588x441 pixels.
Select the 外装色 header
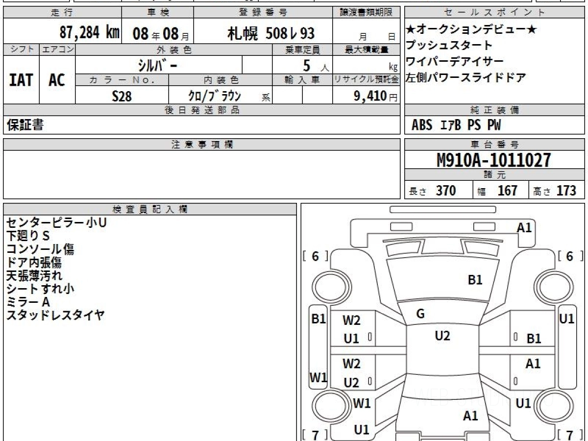174,49
